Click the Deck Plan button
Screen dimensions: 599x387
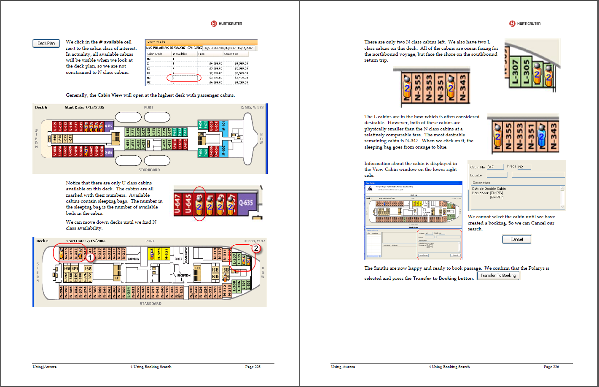pos(46,43)
